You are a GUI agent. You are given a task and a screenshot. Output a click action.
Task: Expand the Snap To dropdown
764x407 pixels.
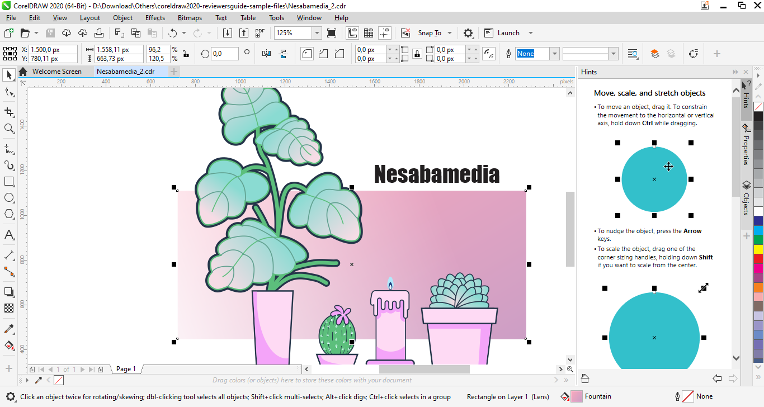tap(450, 33)
